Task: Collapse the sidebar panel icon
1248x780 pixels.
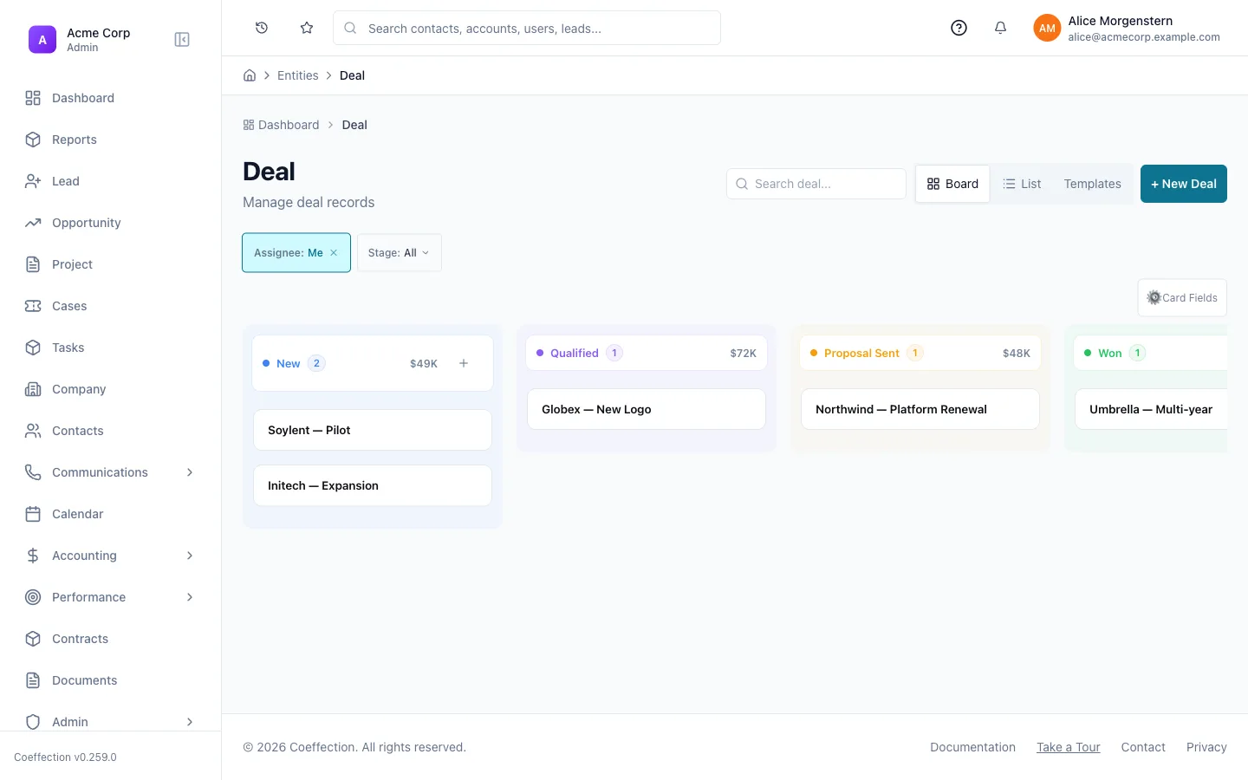Action: (182, 40)
